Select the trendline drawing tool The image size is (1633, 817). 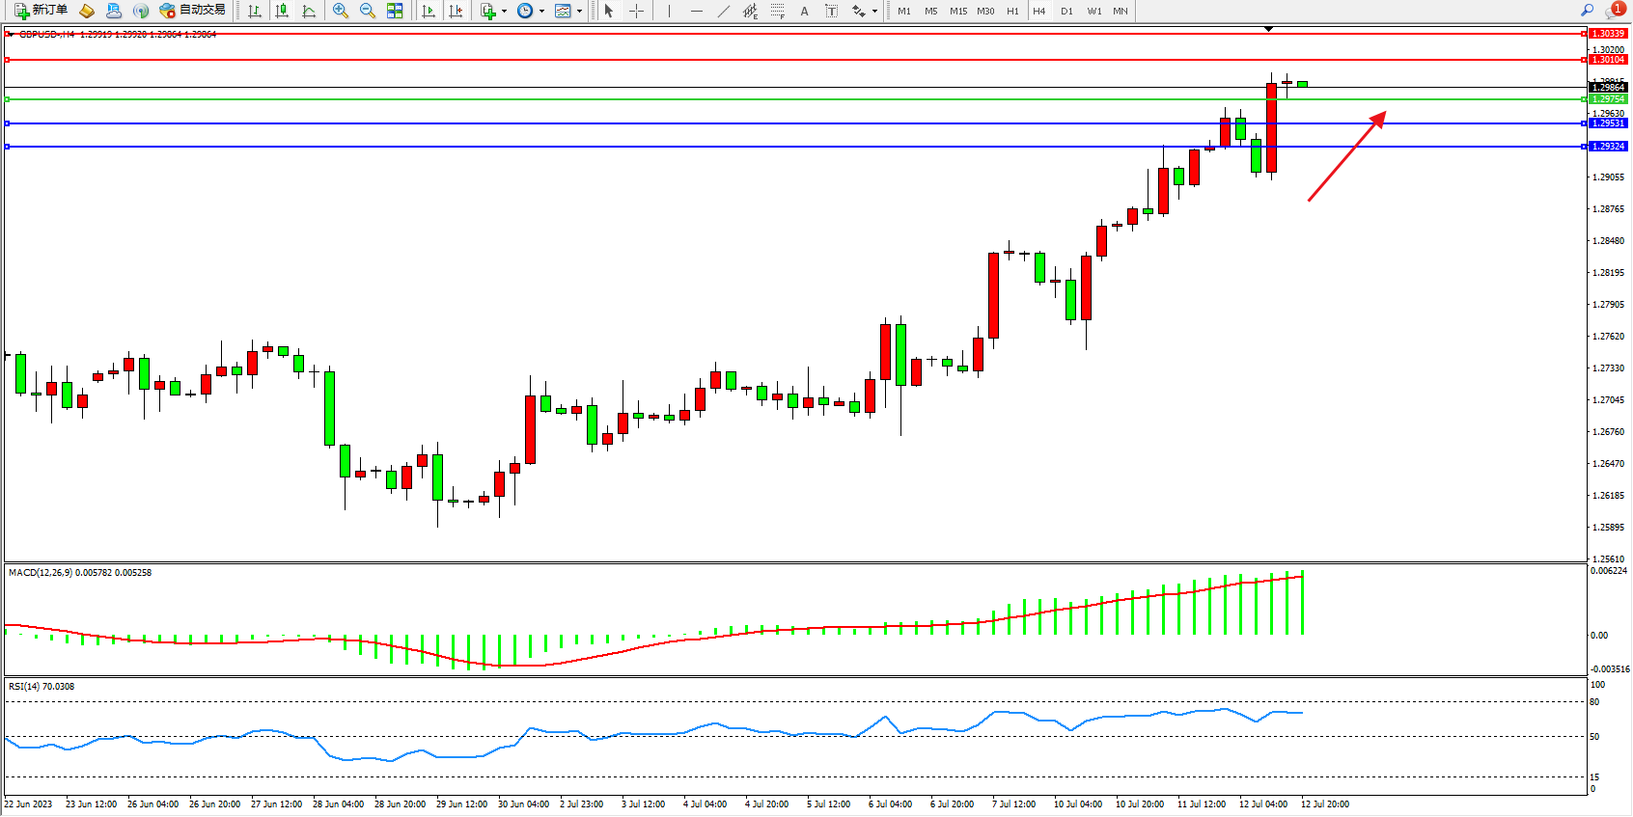click(724, 11)
